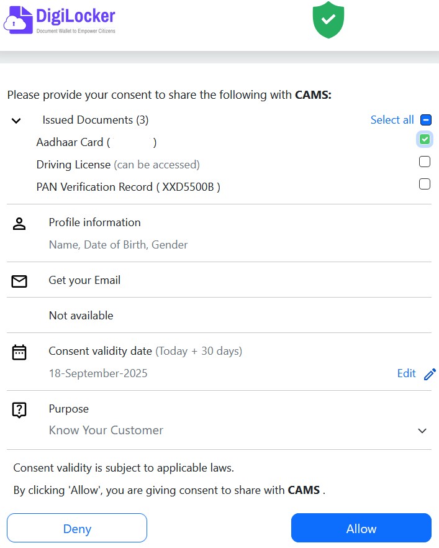Collapse the Issued Documents section chevron
The image size is (439, 548).
17,121
